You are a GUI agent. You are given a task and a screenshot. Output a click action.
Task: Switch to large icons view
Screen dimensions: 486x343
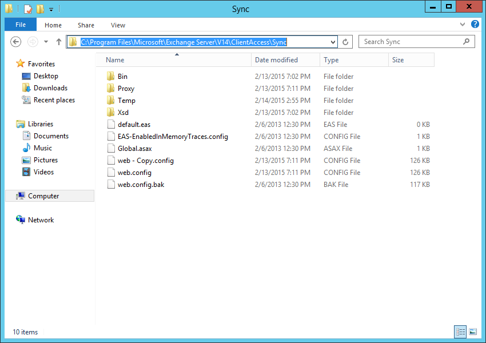[473, 332]
